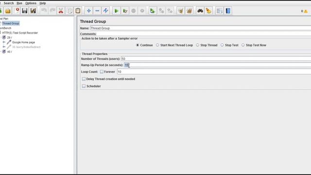The width and height of the screenshot is (311, 175).
Task: Open the Run menu
Action: pos(19,3)
